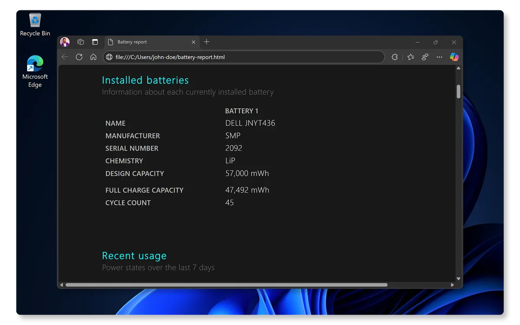Launch Microsoft Edge desktop shortcut
Viewport: 520px width, 325px height.
coord(35,71)
